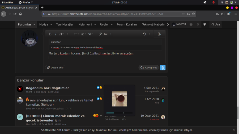This screenshot has height=134, width=239.
Task: Open the inbox envelope icon
Action: click(x=191, y=24)
